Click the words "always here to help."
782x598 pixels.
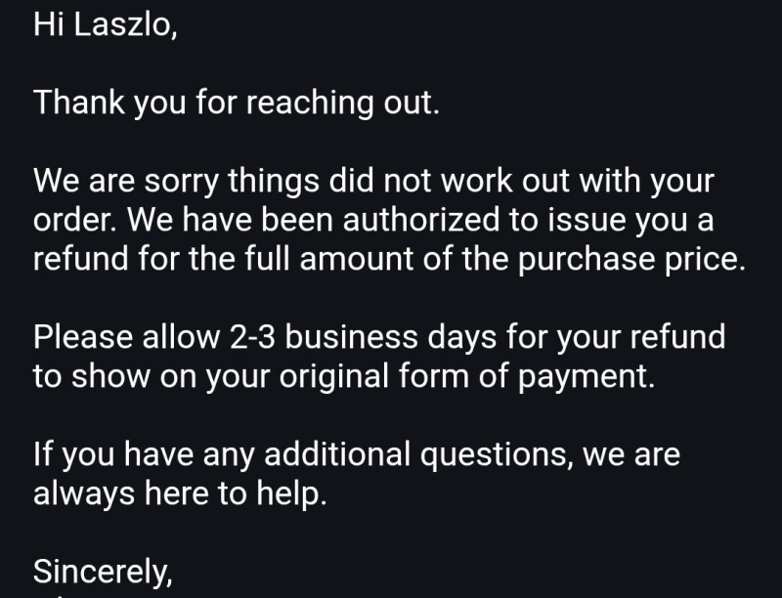click(179, 494)
